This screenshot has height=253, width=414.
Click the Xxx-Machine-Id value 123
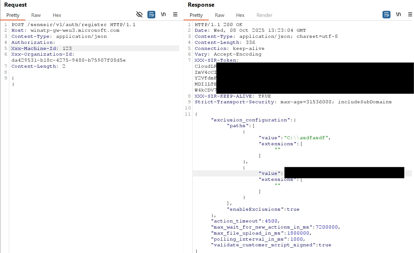pos(67,48)
